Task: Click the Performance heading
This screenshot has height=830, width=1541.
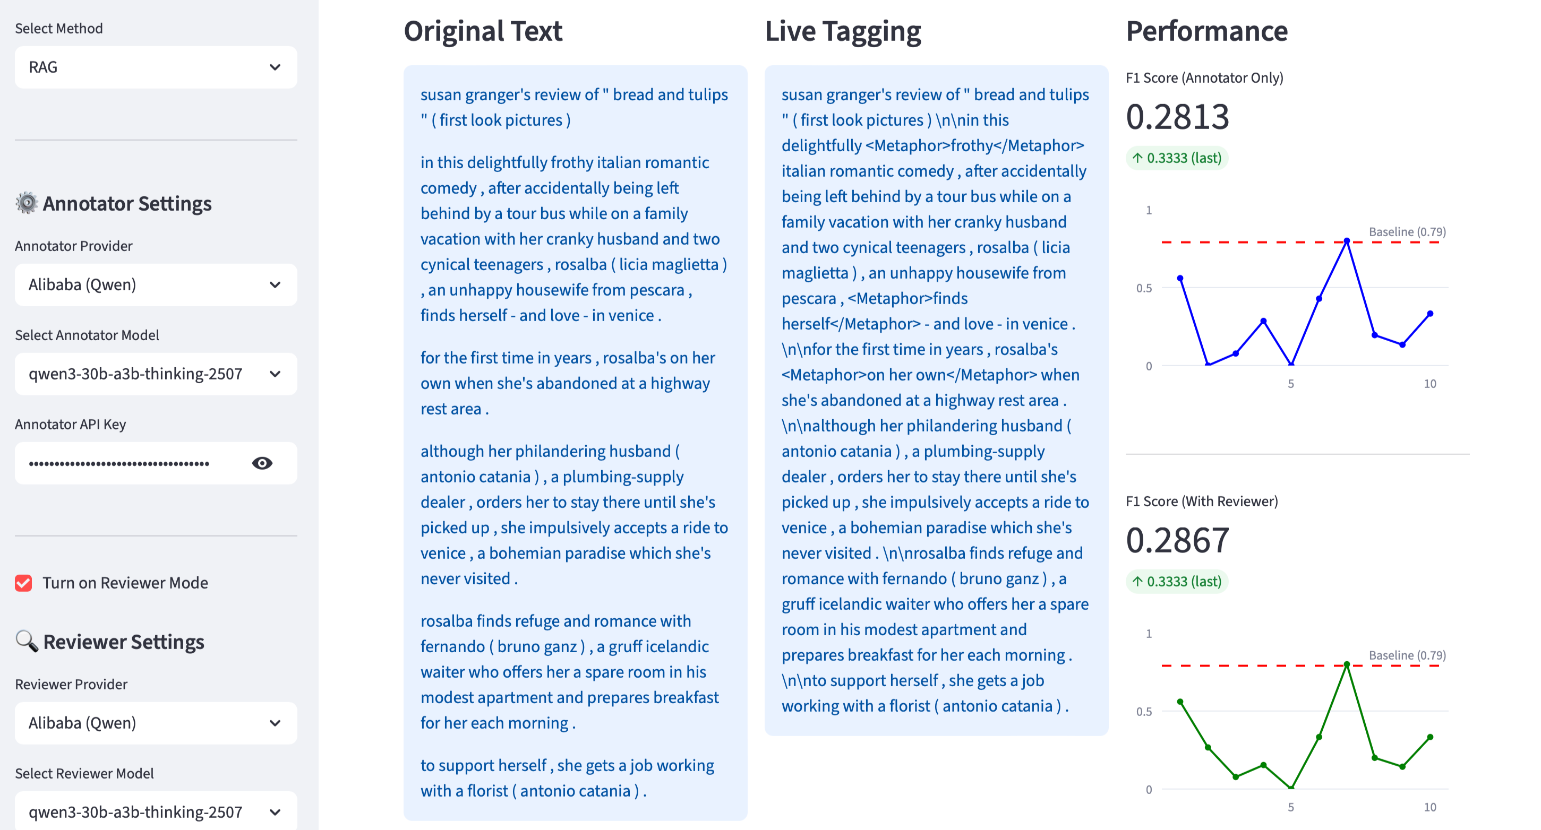Action: point(1206,31)
